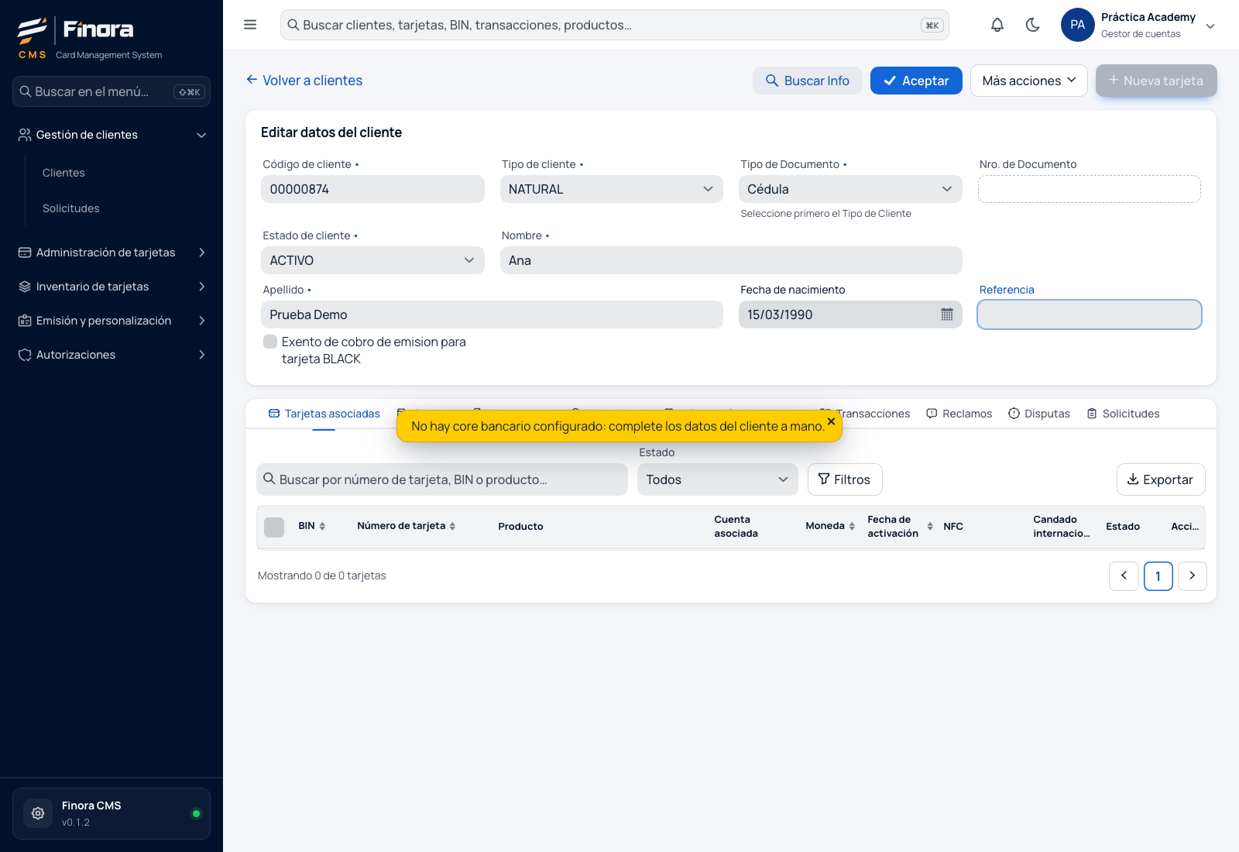The height and width of the screenshot is (852, 1239).
Task: Expand Inventario de tarjetas menu
Action: [112, 287]
